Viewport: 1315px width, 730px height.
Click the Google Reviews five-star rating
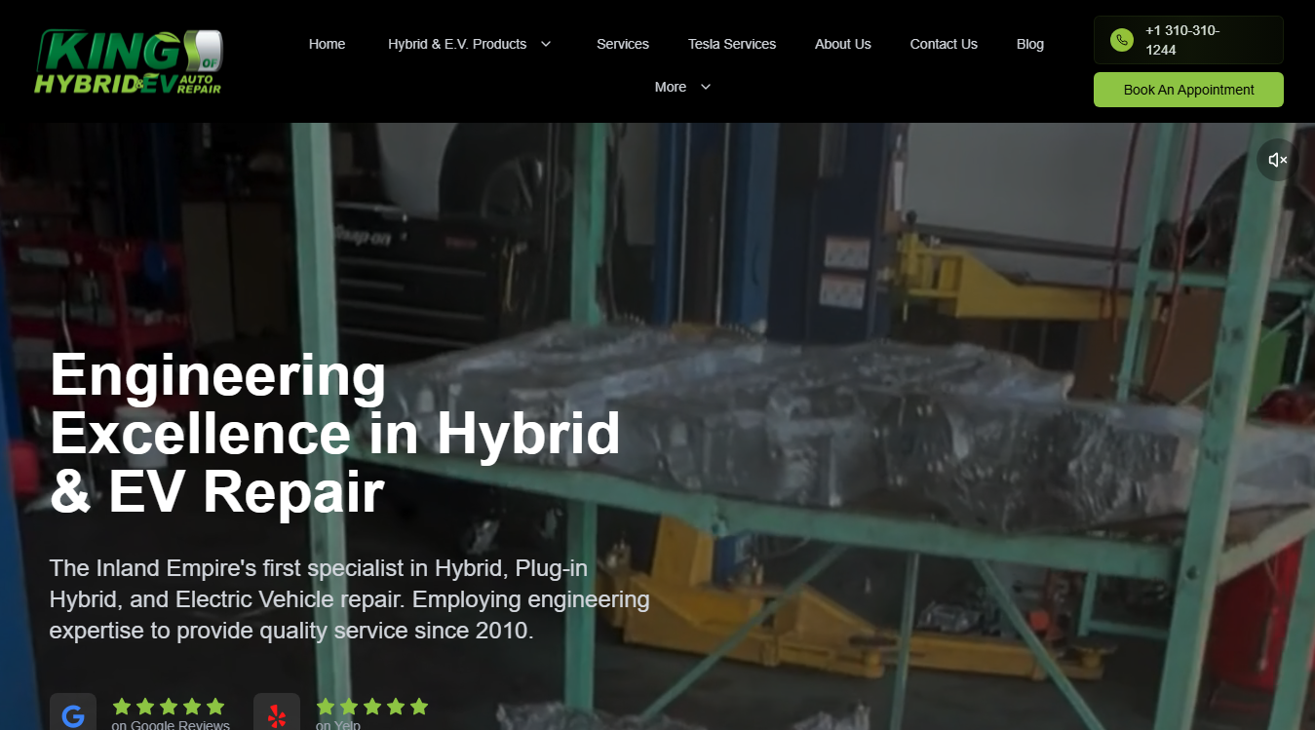(169, 707)
